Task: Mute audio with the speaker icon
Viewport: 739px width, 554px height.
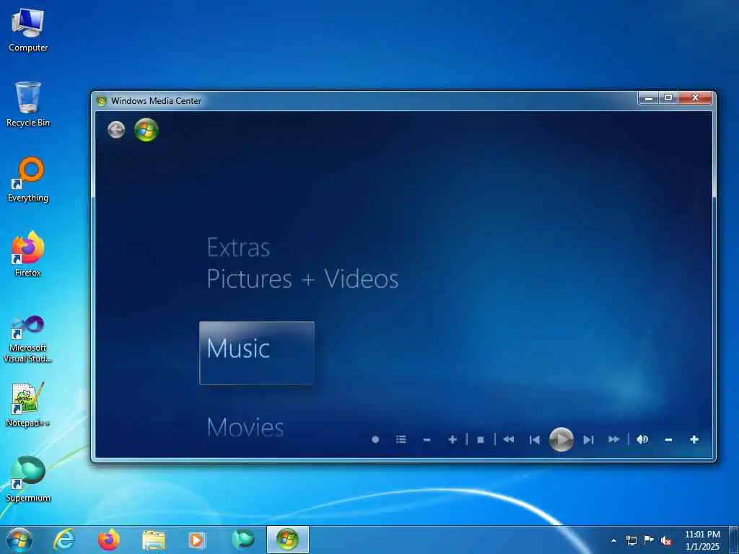Action: (642, 439)
